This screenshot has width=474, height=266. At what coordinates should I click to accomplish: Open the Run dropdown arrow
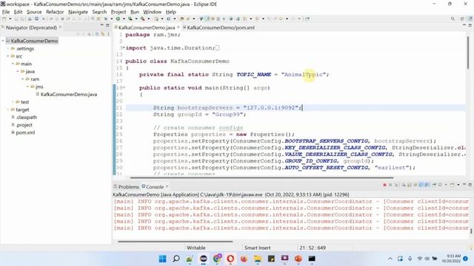(x=124, y=18)
